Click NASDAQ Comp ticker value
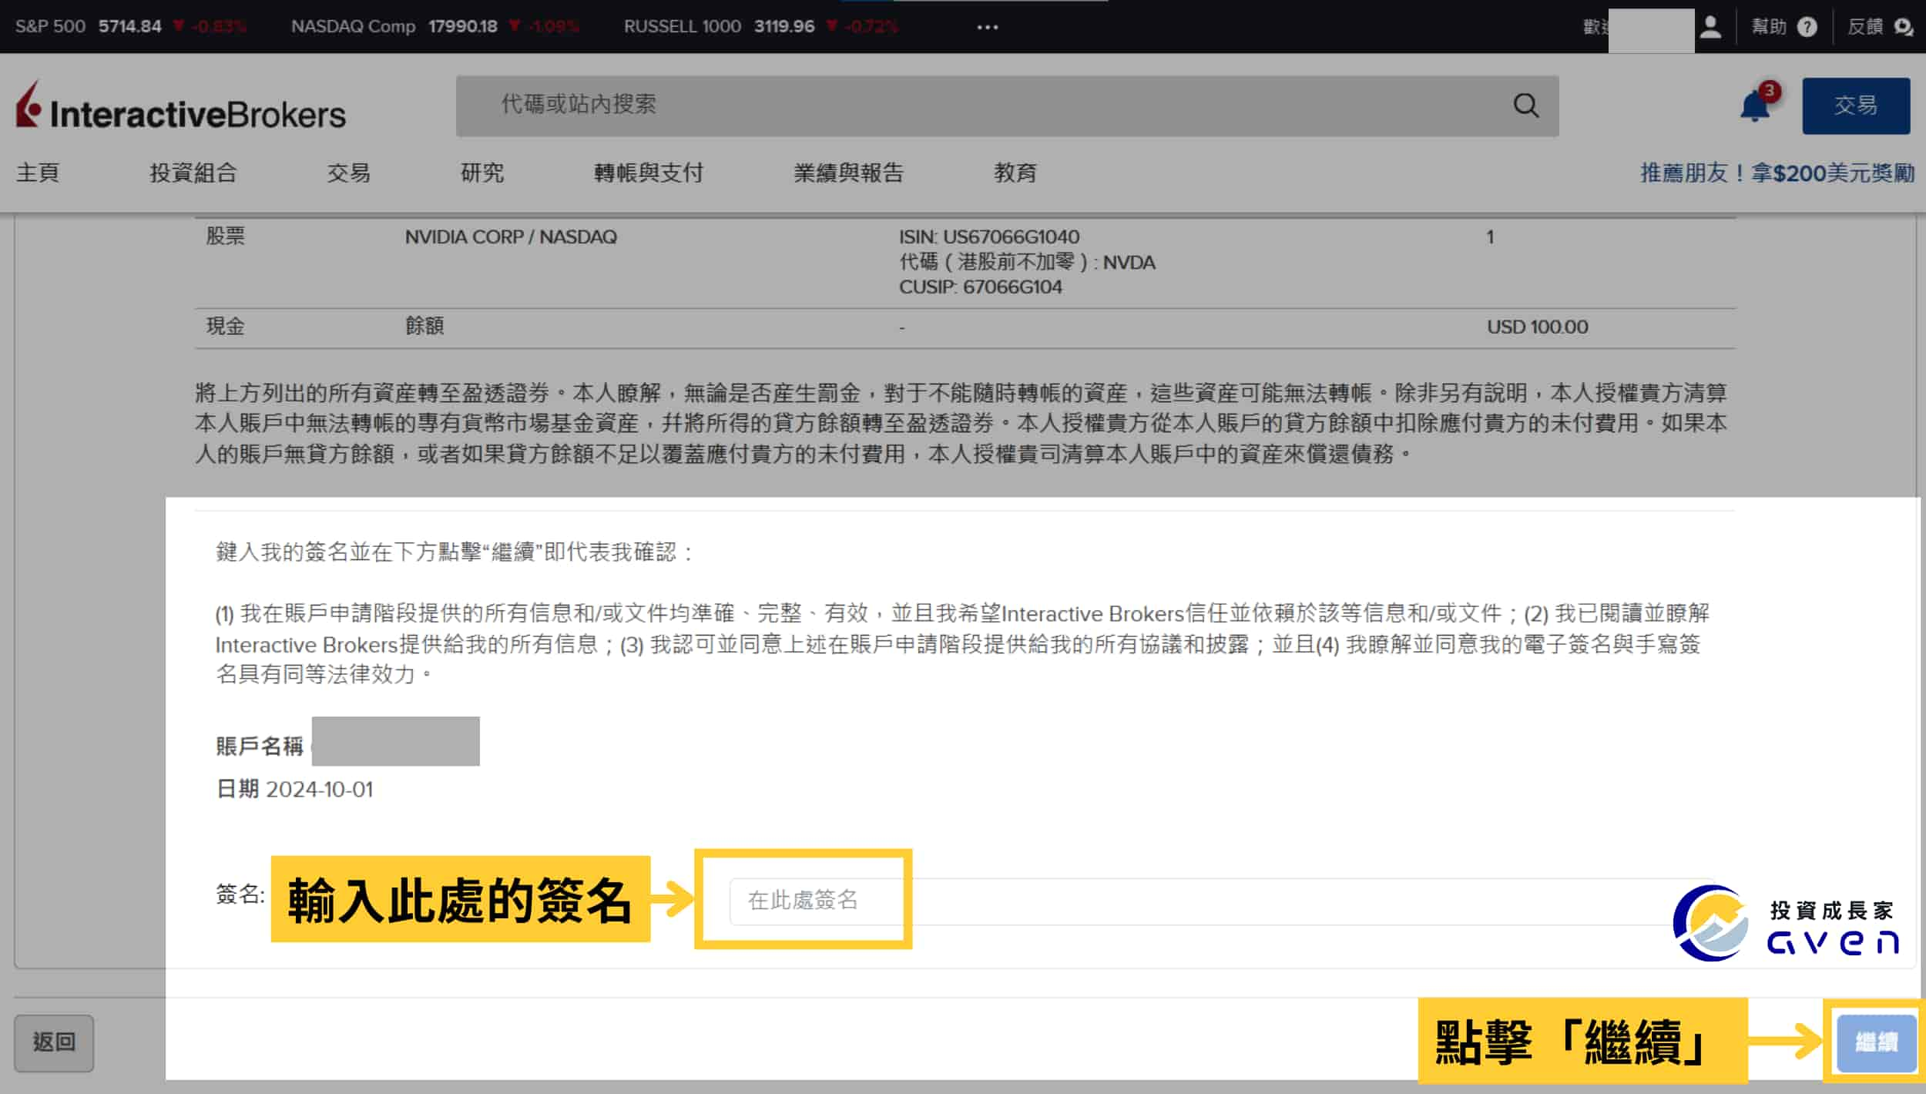This screenshot has width=1926, height=1094. (462, 26)
